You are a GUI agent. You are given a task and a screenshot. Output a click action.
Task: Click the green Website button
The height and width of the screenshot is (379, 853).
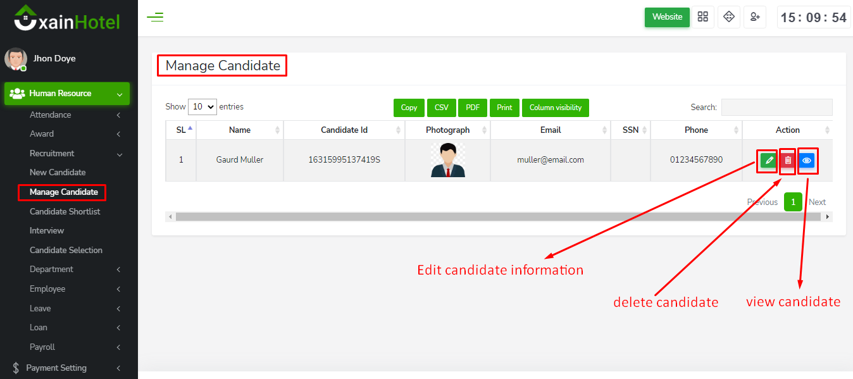(x=667, y=17)
